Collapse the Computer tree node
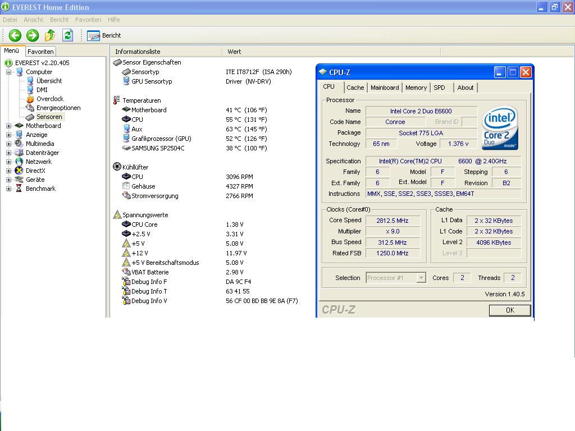This screenshot has height=431, width=575. (8, 72)
